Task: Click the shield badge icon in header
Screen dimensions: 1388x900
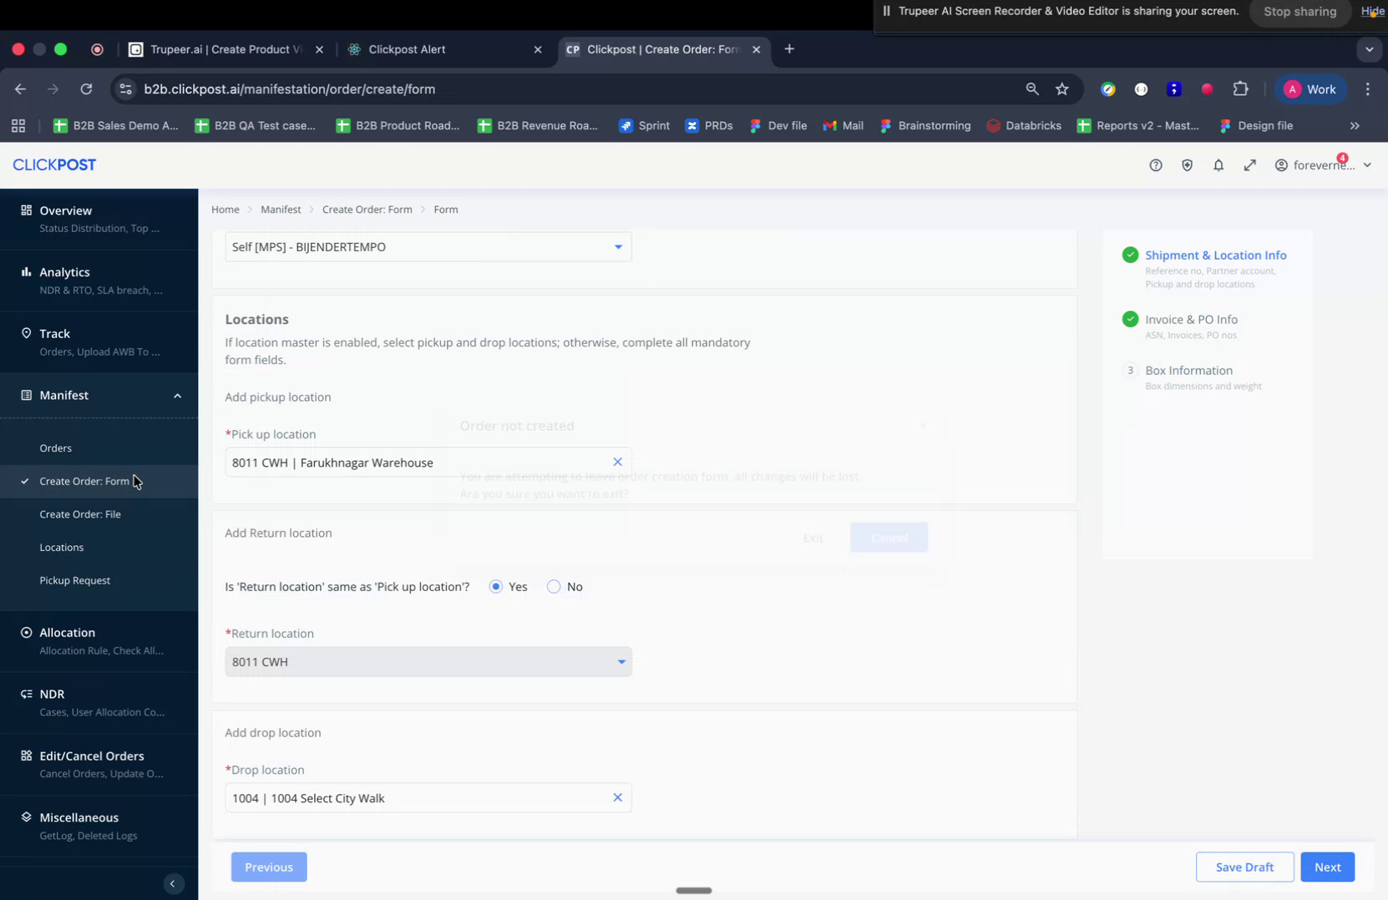Action: 1187,164
